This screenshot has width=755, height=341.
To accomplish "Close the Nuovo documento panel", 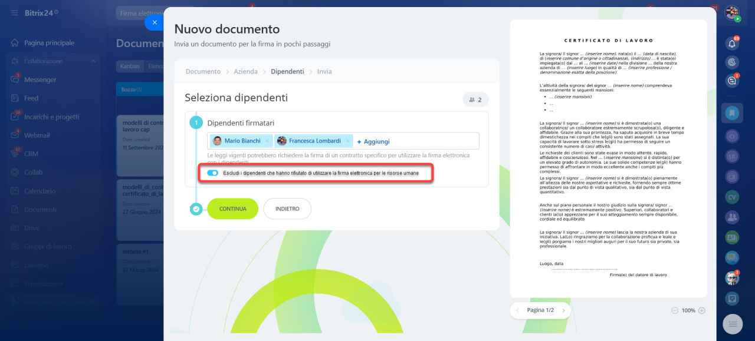I will tap(155, 22).
